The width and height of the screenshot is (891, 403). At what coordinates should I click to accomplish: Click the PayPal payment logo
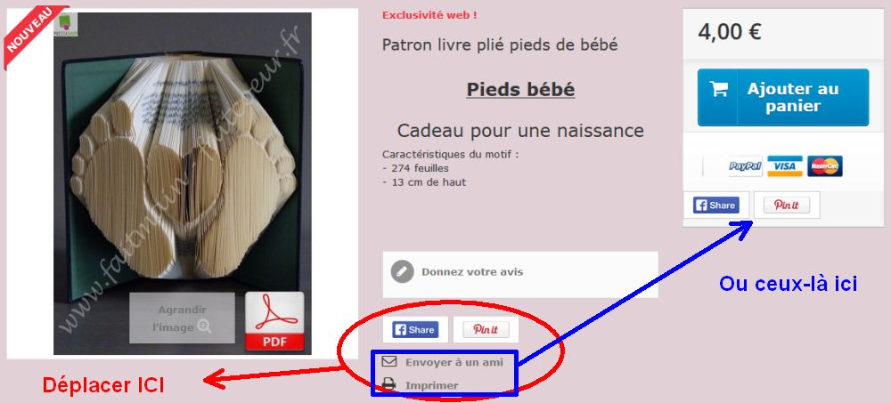pyautogui.click(x=746, y=166)
